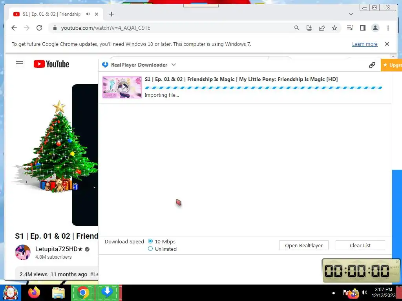Click the search magnifier in address bar
The image size is (402, 301).
click(x=297, y=28)
